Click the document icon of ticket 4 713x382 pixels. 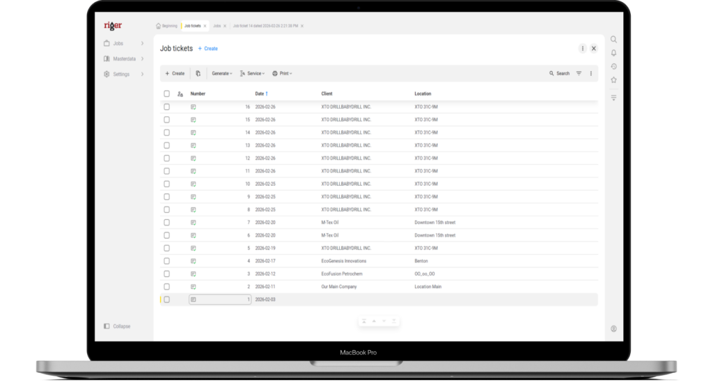coord(194,261)
